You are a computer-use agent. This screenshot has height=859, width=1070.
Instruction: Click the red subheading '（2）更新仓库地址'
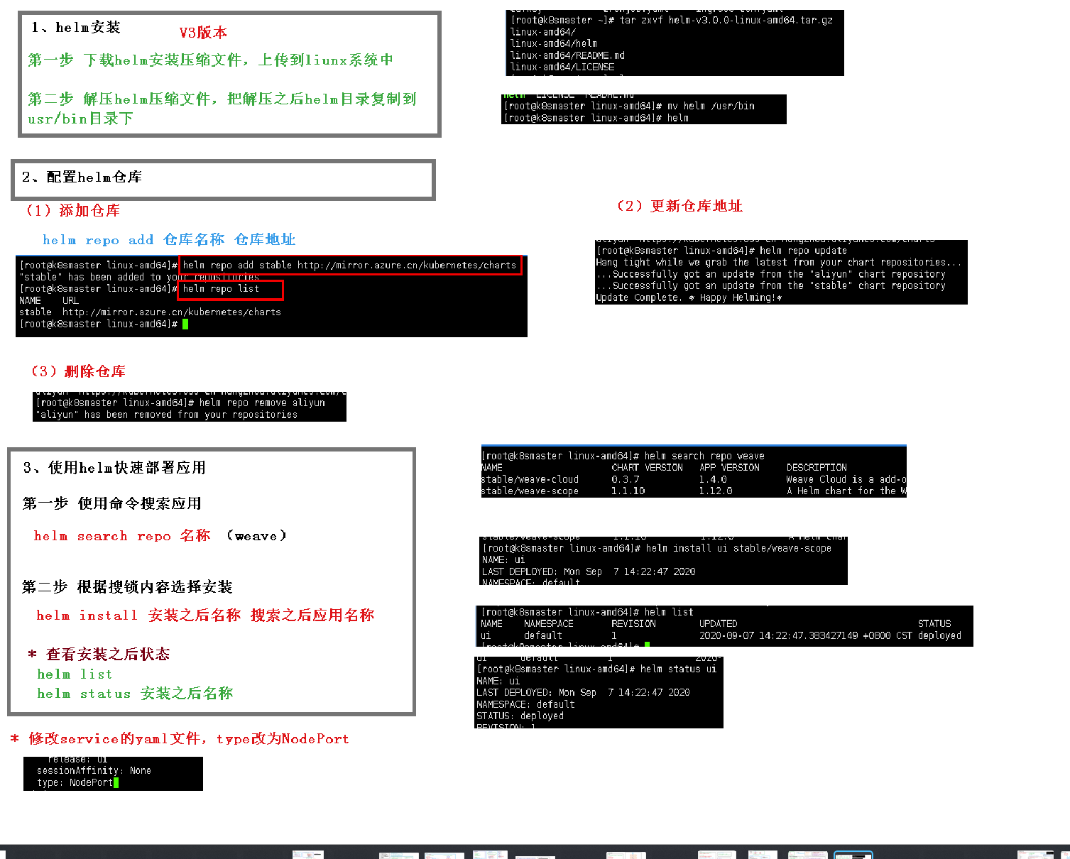point(679,207)
